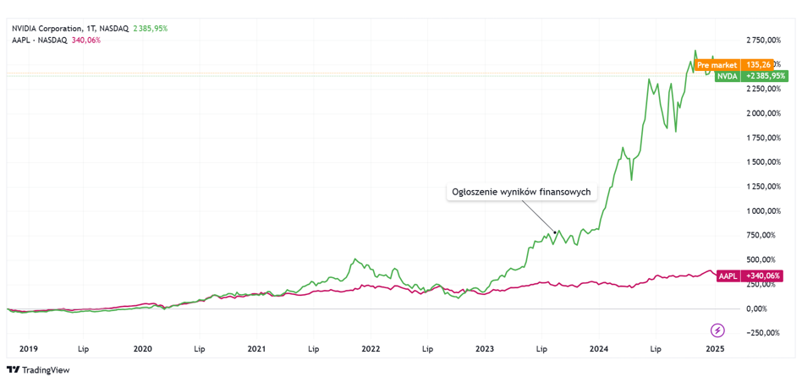Click the 2025 time axis label
This screenshot has height=382, width=802.
714,349
